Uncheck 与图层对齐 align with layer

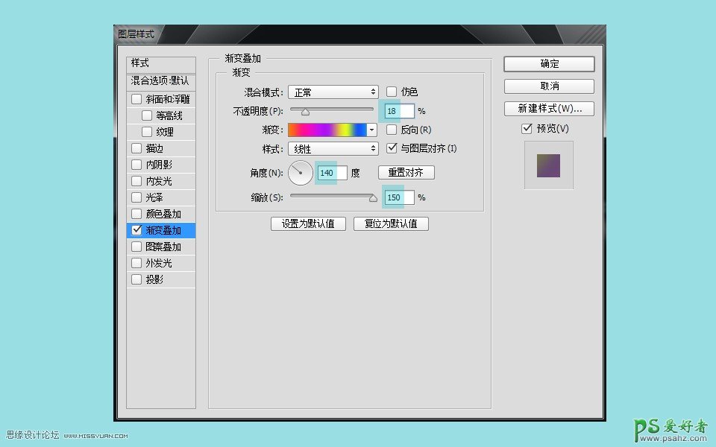tap(392, 148)
